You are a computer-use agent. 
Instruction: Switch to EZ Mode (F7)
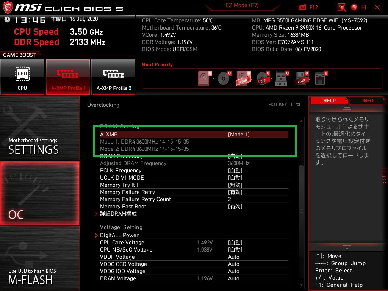(242, 5)
